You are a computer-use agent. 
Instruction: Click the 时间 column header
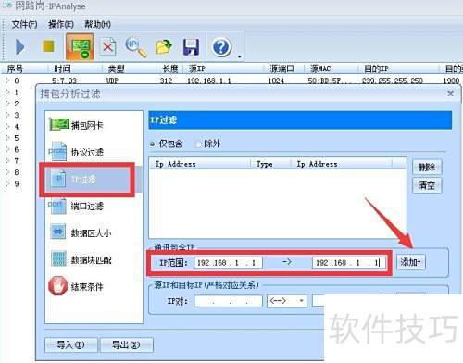click(75, 69)
